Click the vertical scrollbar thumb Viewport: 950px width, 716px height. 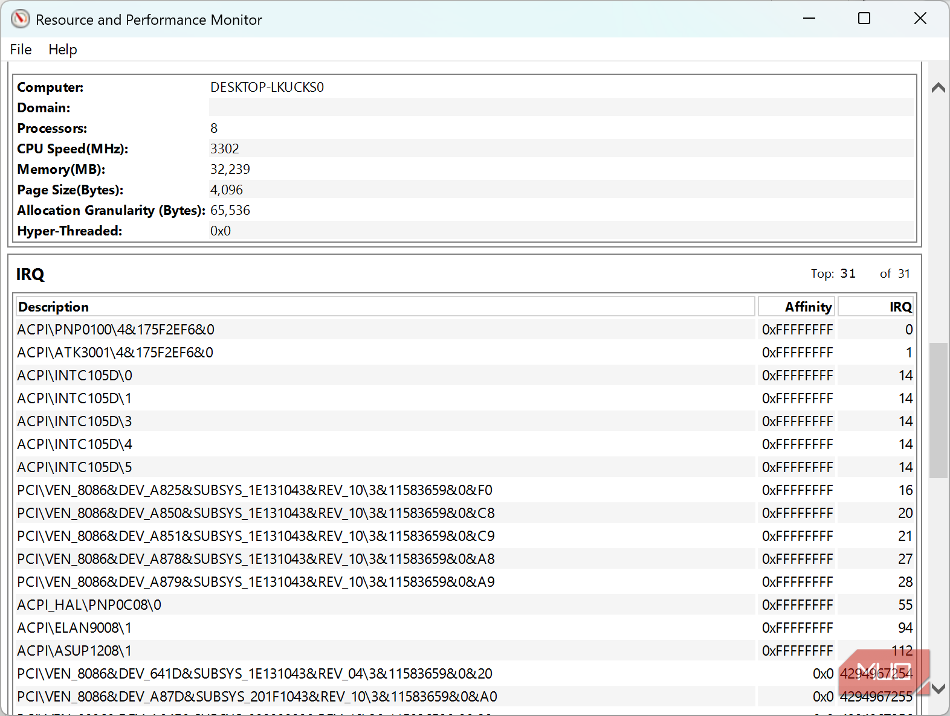(x=939, y=411)
